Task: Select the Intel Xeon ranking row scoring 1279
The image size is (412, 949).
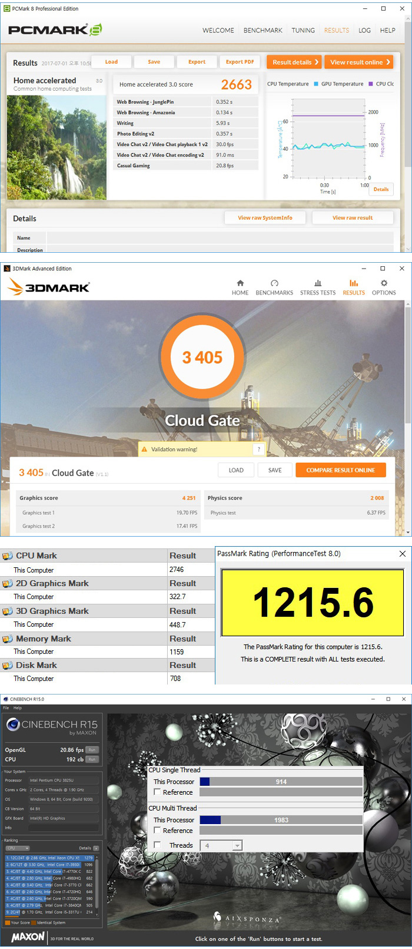Action: click(49, 858)
